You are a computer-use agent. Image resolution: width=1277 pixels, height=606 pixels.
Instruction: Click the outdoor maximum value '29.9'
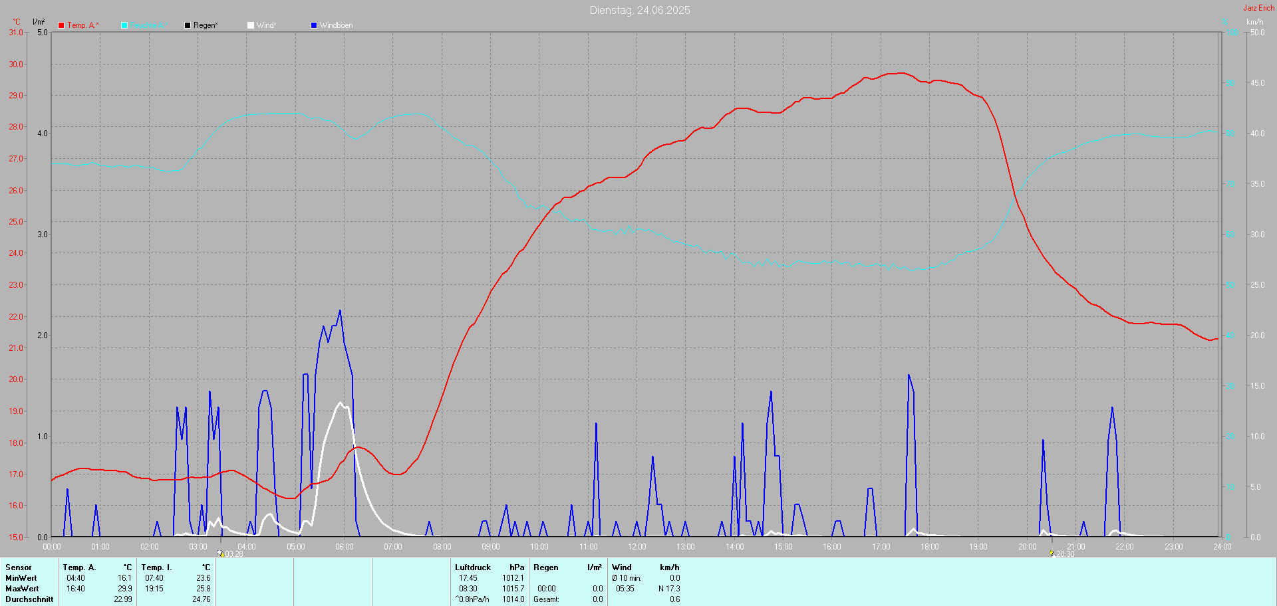point(125,589)
